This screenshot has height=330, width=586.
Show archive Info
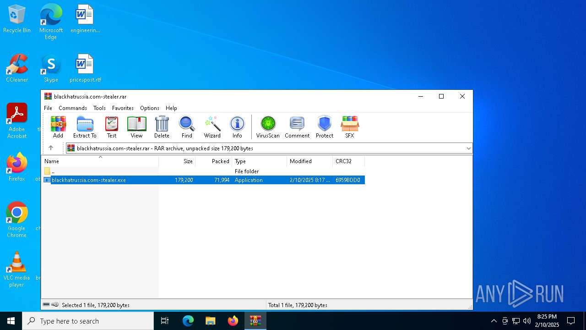237,127
